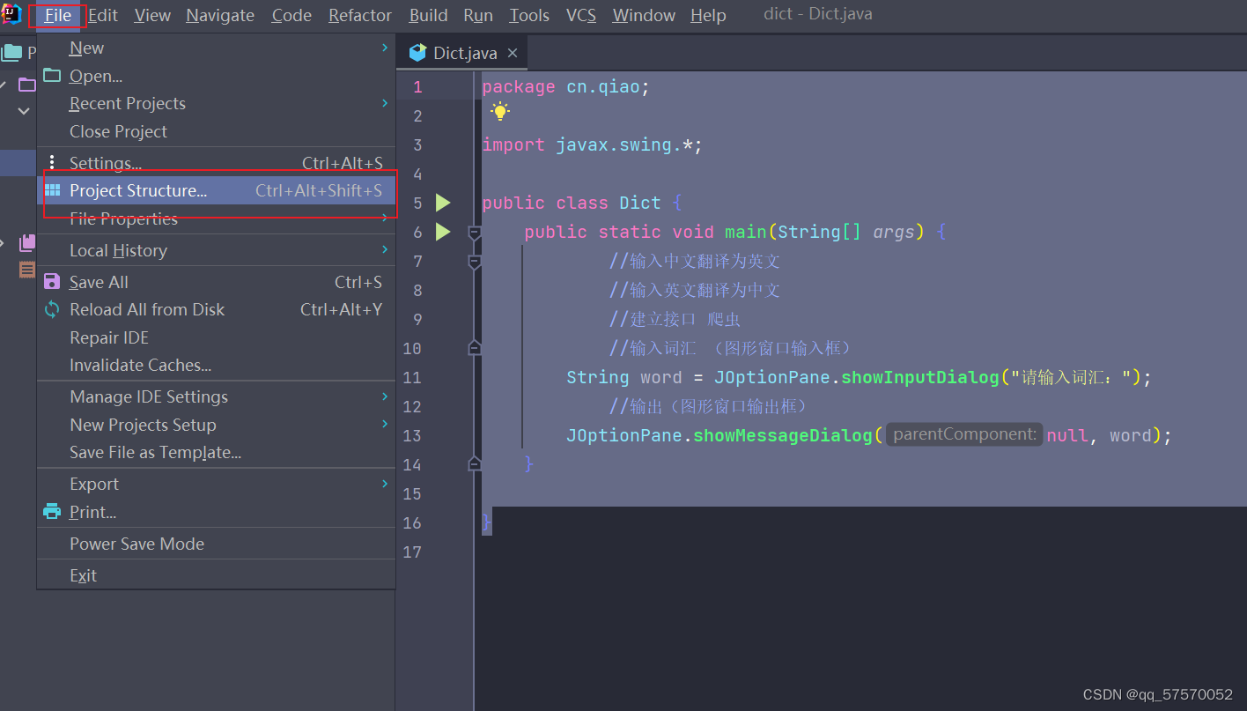Expand the Export submenu arrow

click(385, 484)
